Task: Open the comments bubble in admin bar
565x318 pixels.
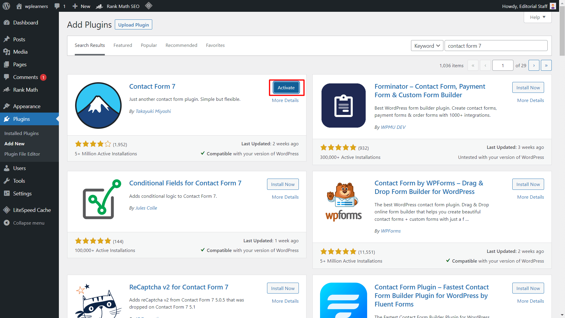Action: 57,6
